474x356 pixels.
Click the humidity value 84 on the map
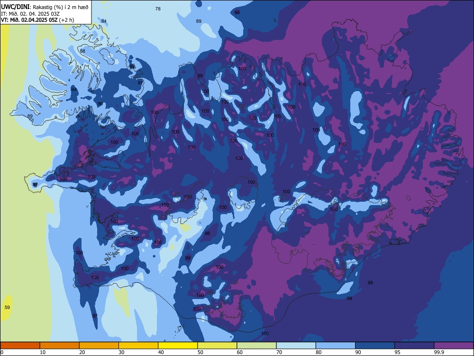coord(104,21)
